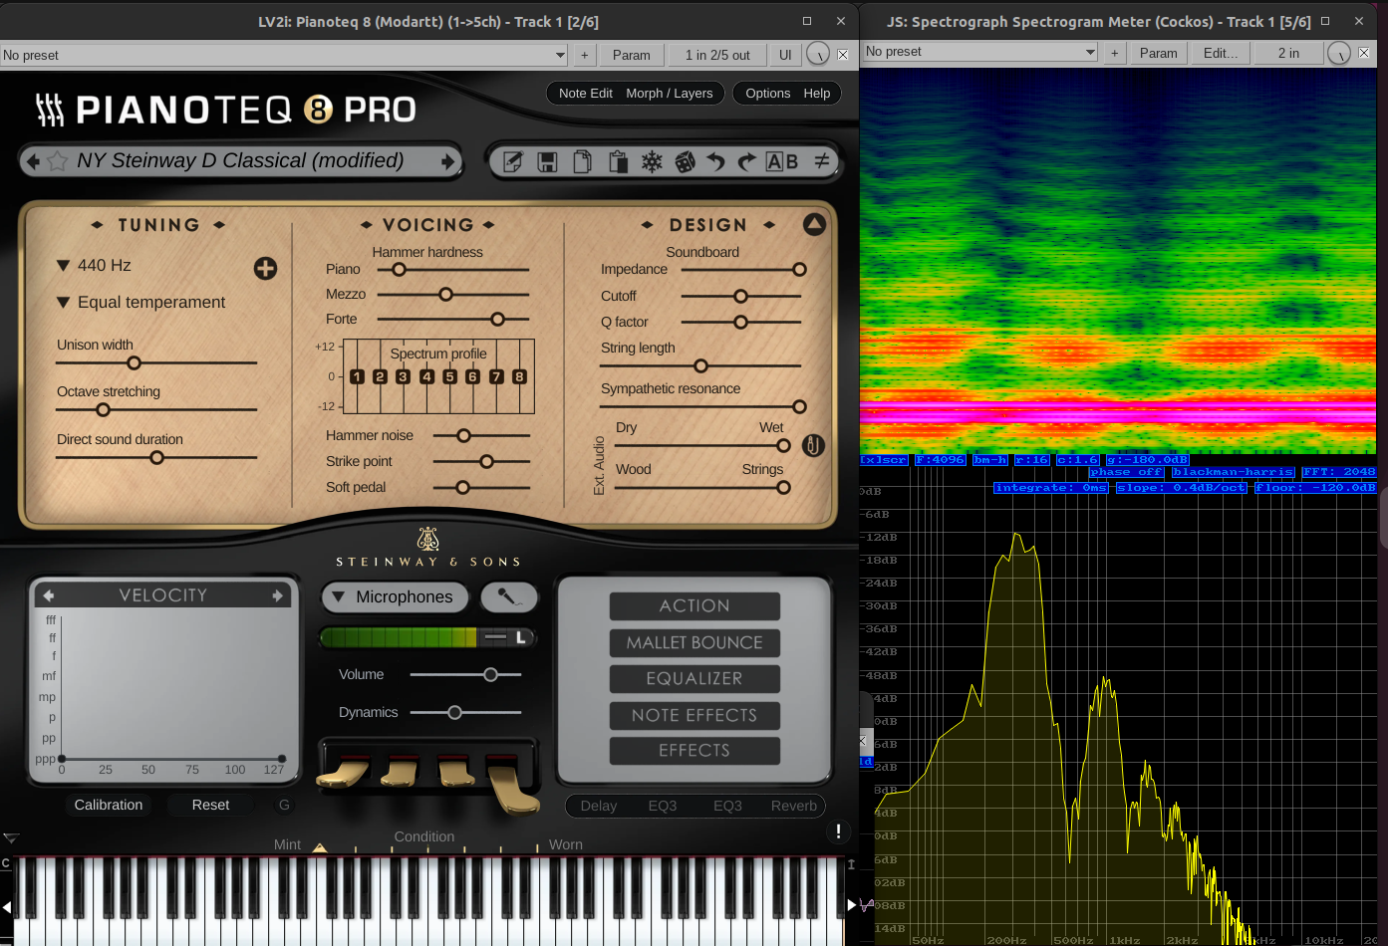Toggle the Reverb effect

(x=794, y=806)
